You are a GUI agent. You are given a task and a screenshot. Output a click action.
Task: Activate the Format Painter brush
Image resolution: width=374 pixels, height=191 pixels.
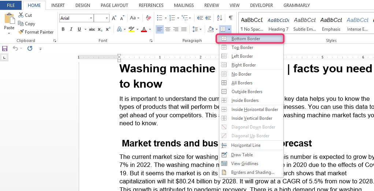tap(36, 32)
